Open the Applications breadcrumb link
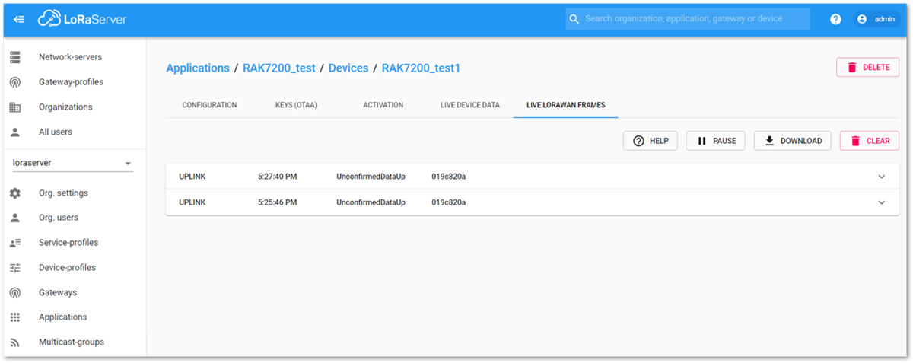This screenshot has height=363, width=913. pyautogui.click(x=198, y=68)
